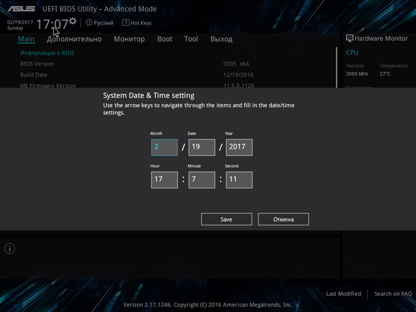
Task: Click the Отмена button
Action: tap(283, 219)
